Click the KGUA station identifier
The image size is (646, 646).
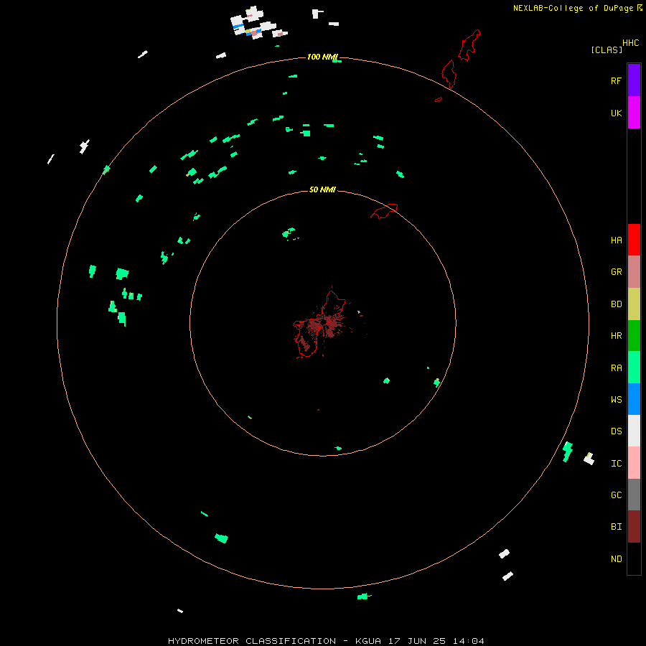click(x=368, y=641)
